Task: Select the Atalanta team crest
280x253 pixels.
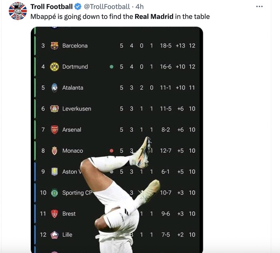Action: pyautogui.click(x=54, y=88)
